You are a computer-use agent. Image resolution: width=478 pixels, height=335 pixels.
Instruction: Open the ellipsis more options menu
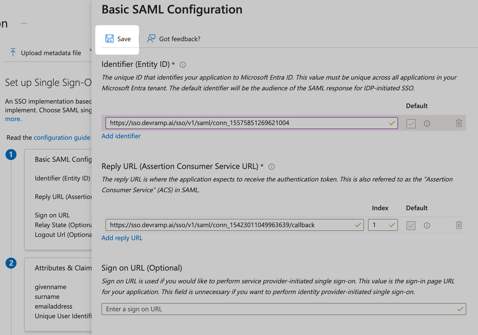pos(24,23)
